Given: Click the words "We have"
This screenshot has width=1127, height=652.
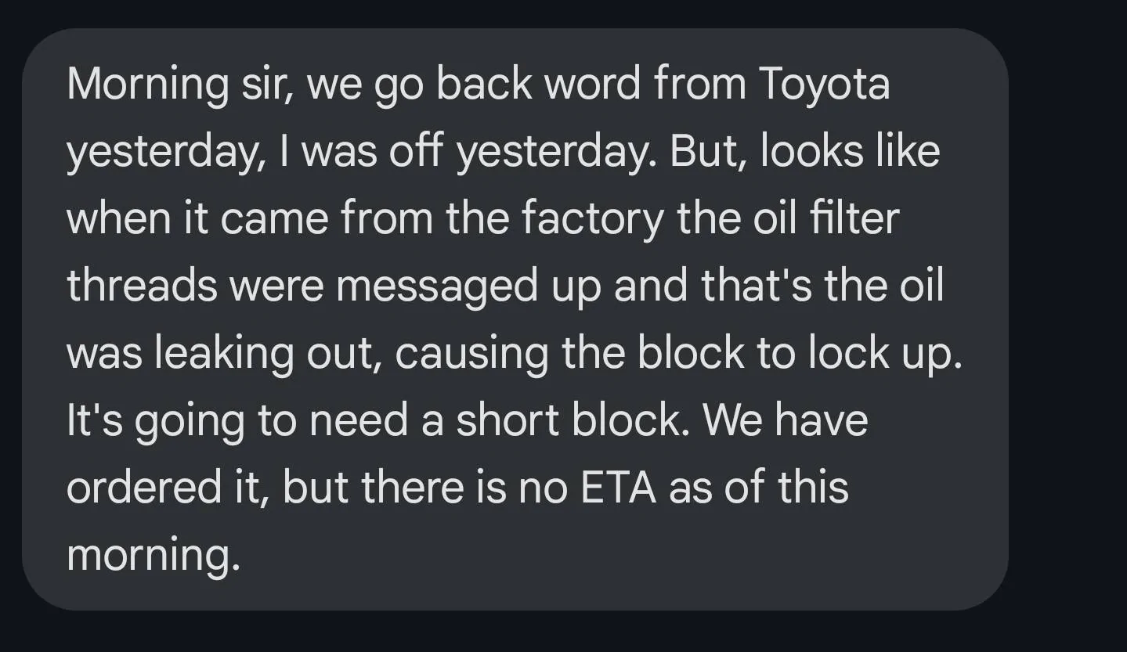Looking at the screenshot, I should pos(786,420).
